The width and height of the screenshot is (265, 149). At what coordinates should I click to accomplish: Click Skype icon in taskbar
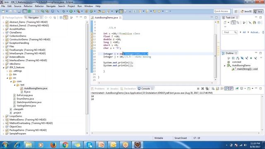tap(89, 145)
